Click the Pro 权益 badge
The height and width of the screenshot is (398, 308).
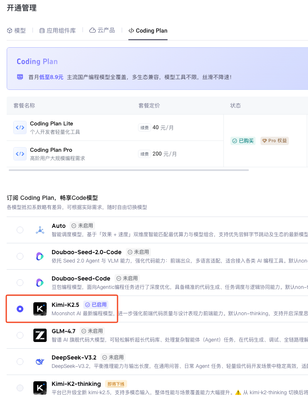(x=275, y=141)
